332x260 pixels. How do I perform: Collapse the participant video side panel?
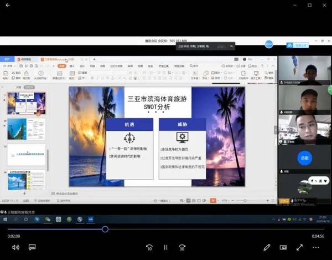click(x=277, y=129)
